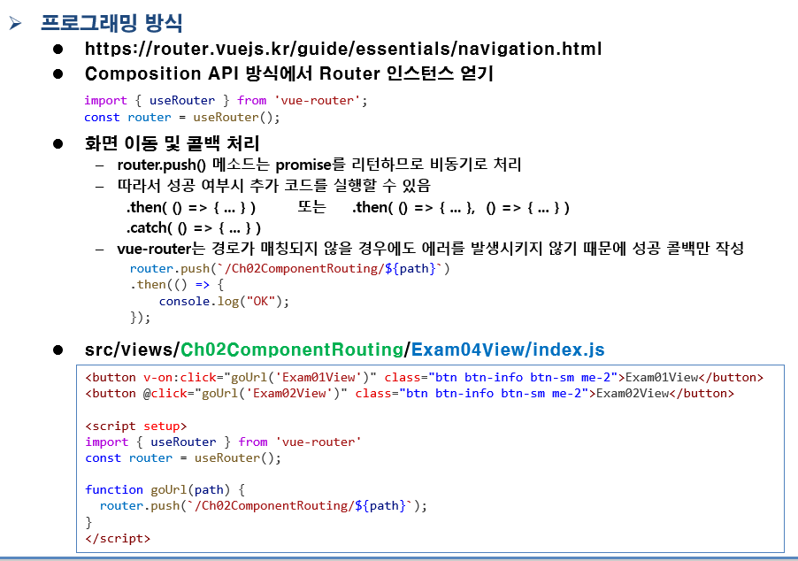Click the word '또는'
This screenshot has height=561, width=798.
[x=311, y=207]
